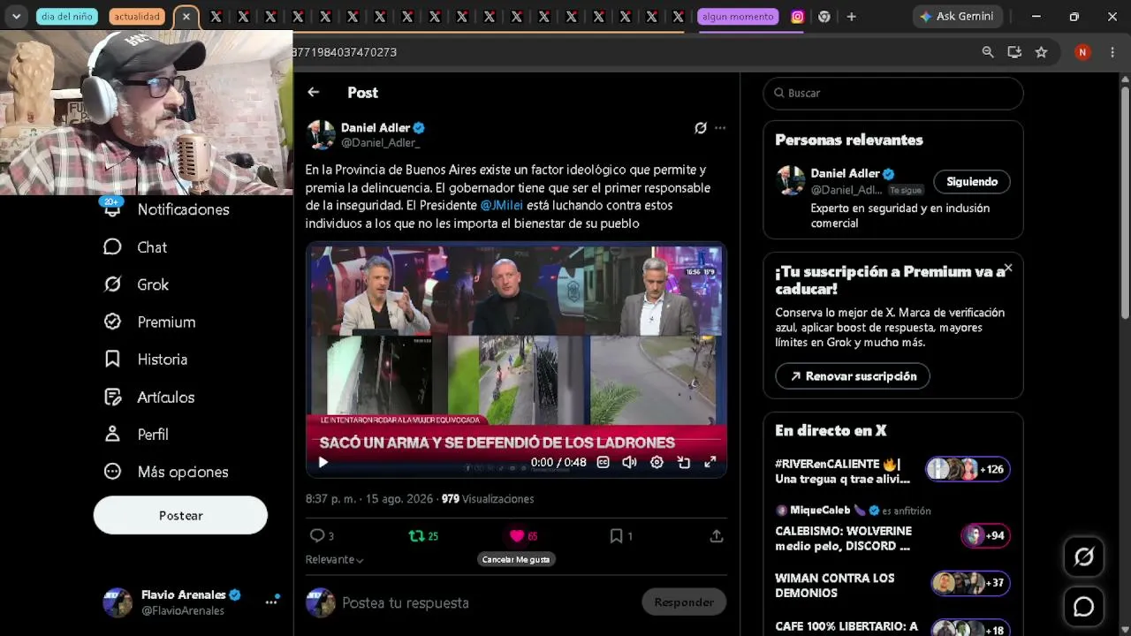Open Notificaciones in sidebar
The width and height of the screenshot is (1131, 636).
point(167,209)
